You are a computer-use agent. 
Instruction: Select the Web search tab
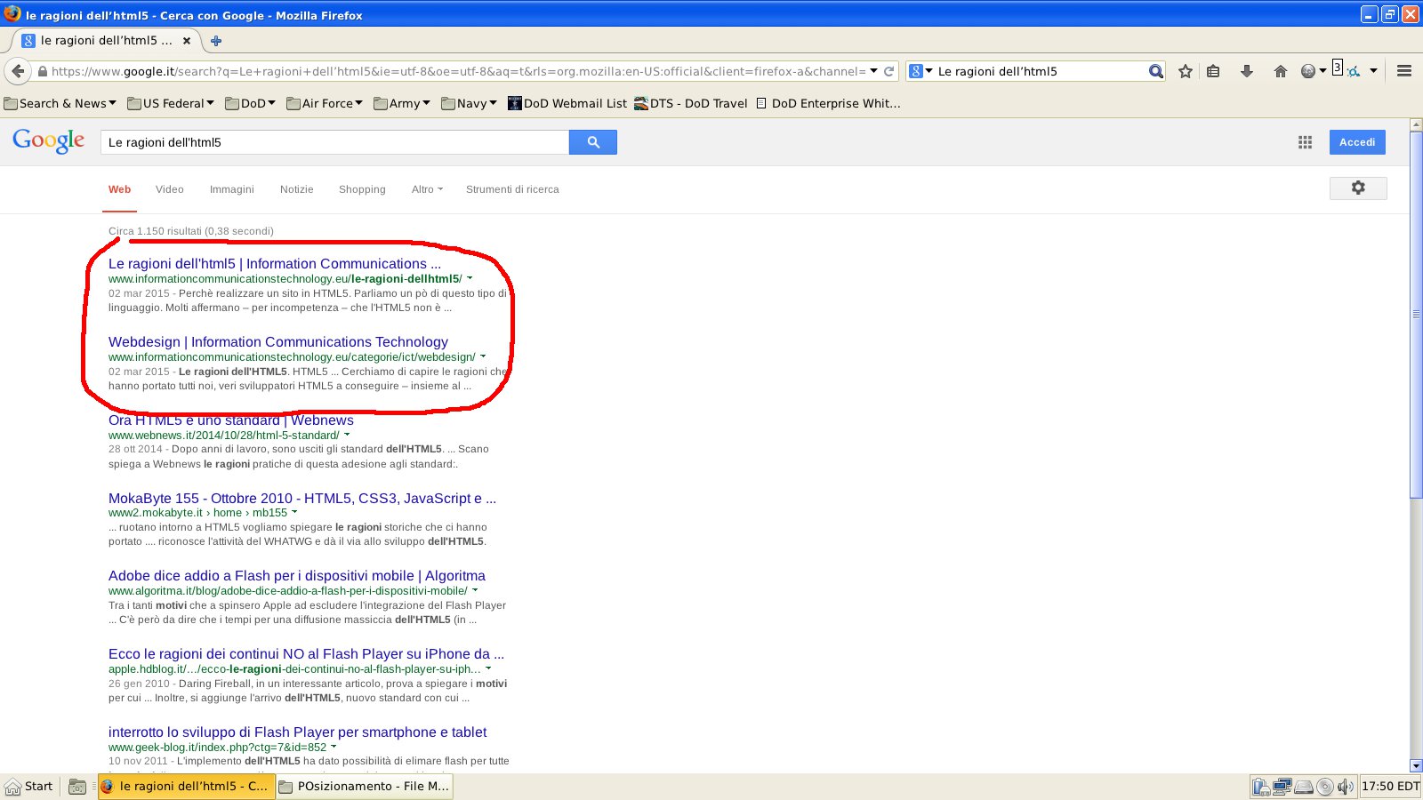click(x=119, y=189)
